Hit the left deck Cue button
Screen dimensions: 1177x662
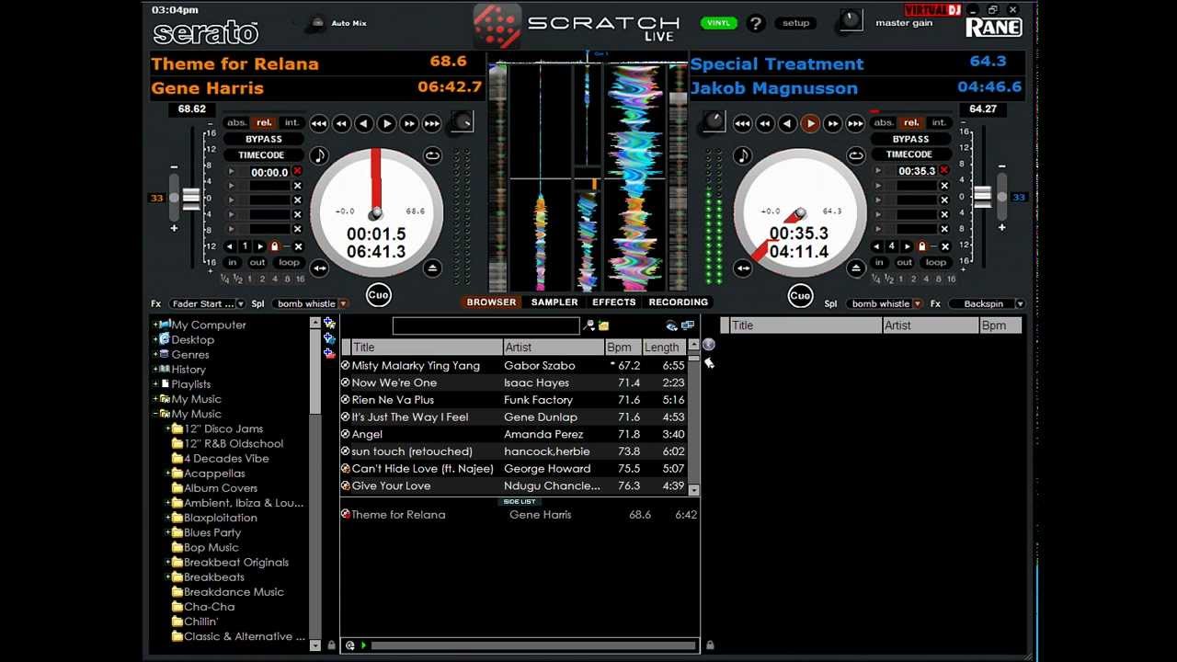(378, 295)
